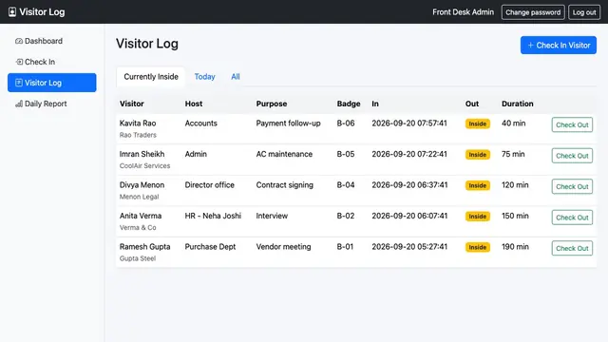Click the Visitor Log brand title in header
The image size is (608, 342).
42,12
